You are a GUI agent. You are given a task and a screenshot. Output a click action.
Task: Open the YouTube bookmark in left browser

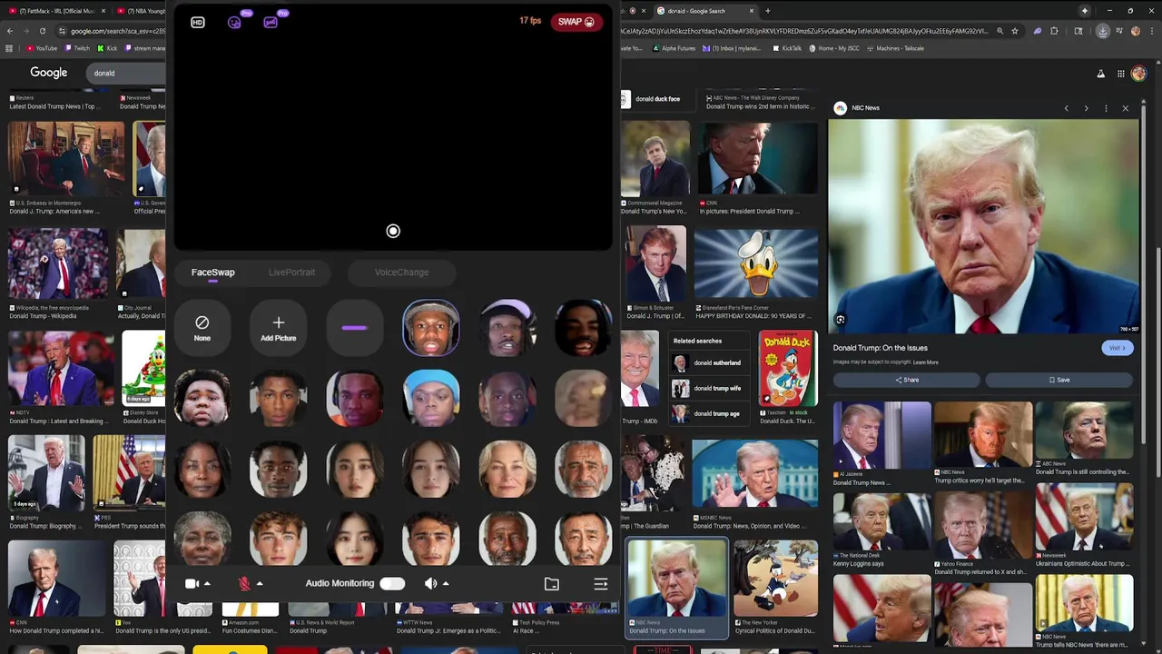coord(43,48)
